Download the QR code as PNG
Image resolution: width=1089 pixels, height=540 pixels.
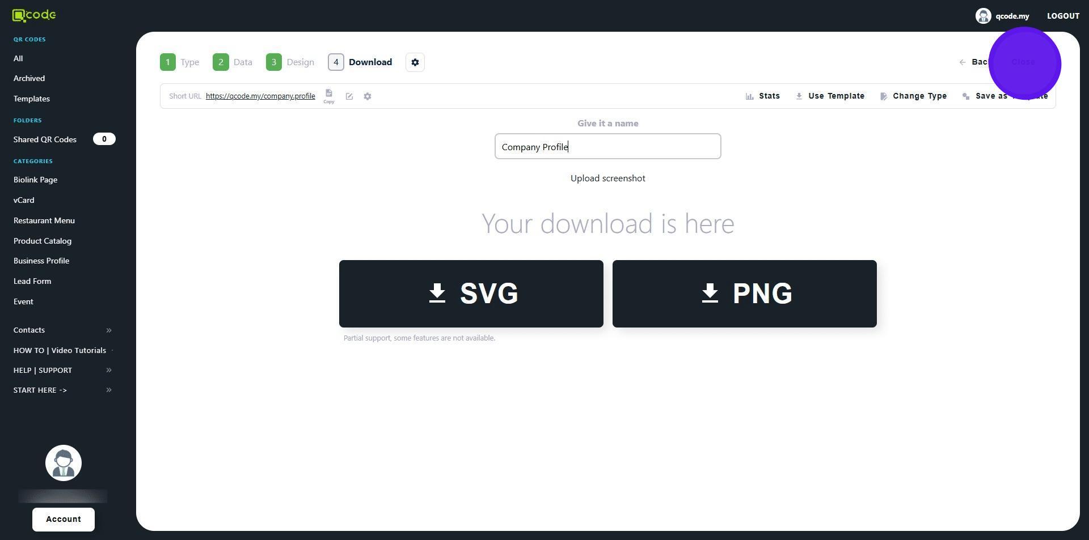tap(745, 294)
